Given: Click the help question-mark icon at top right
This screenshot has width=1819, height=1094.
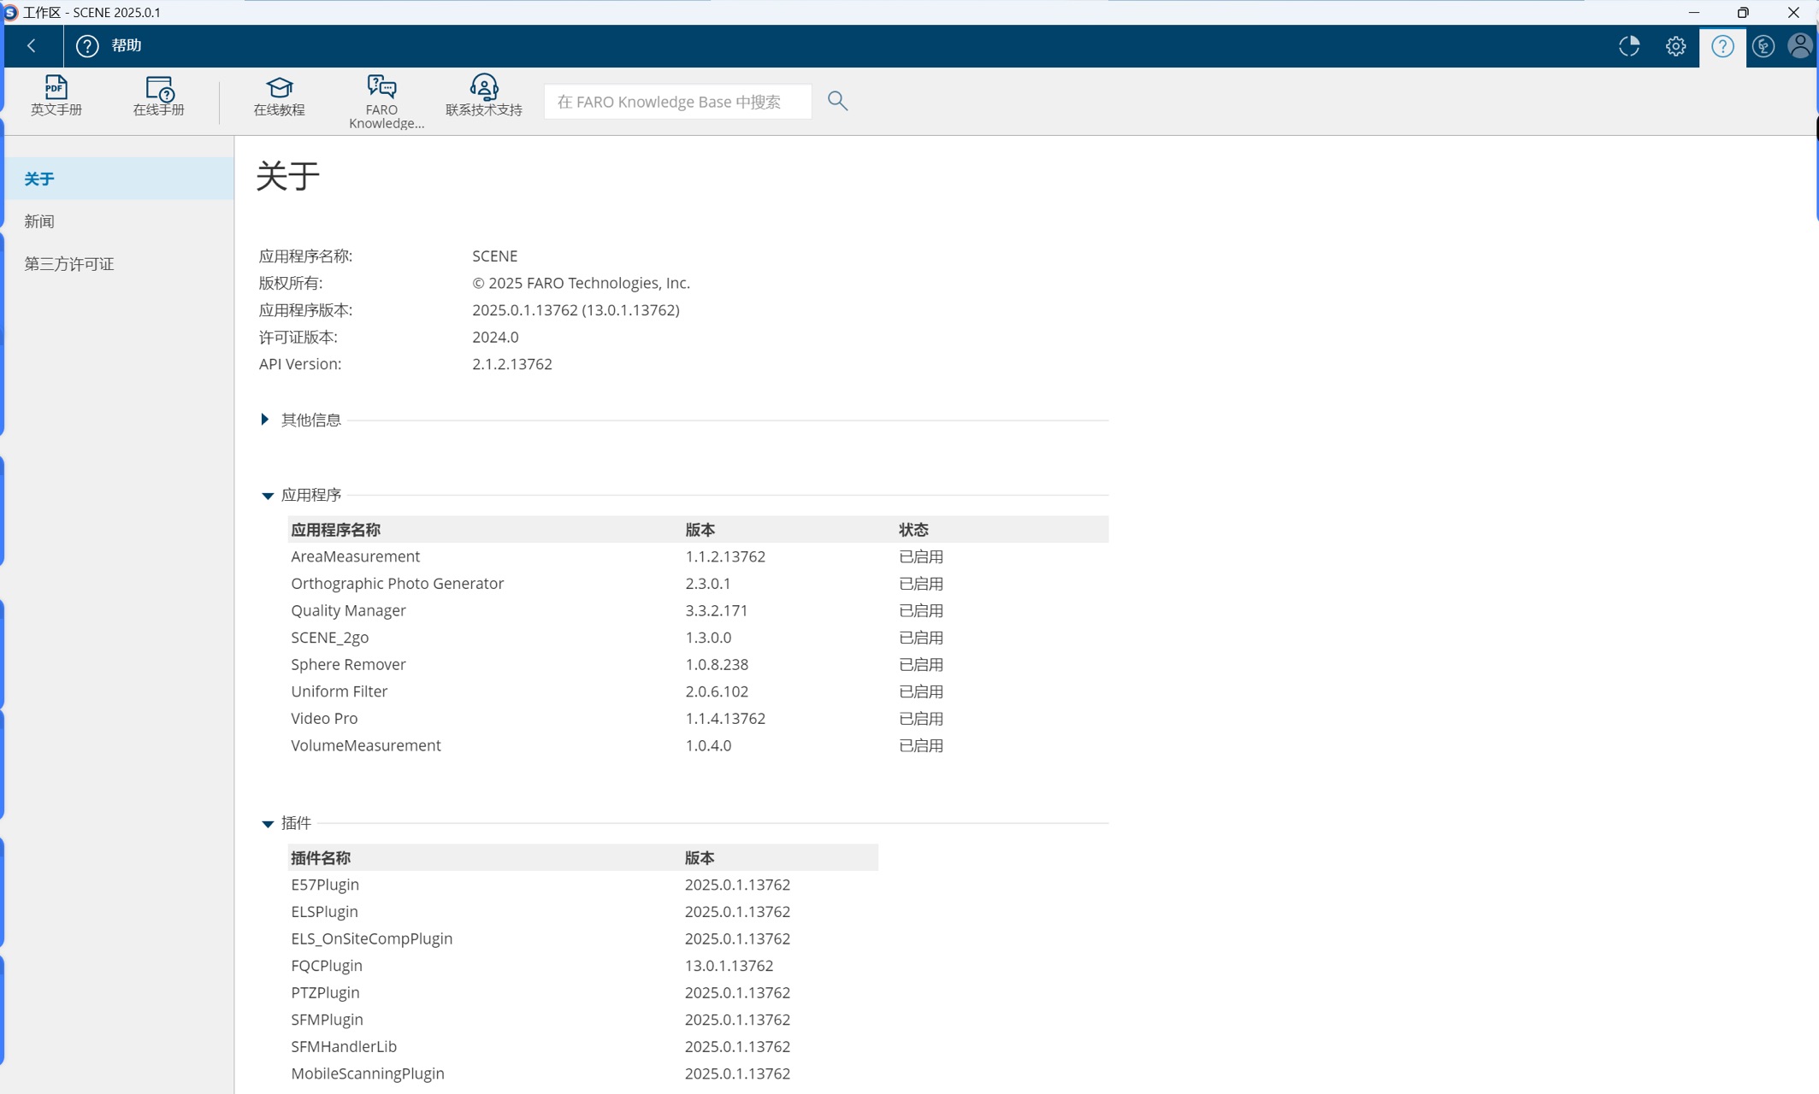Looking at the screenshot, I should pos(1722,46).
